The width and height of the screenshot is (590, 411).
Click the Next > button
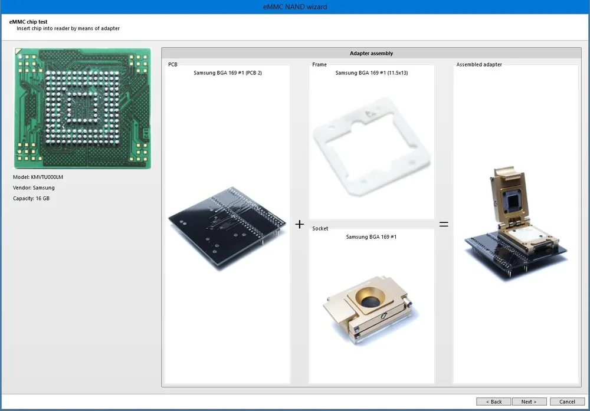[x=529, y=402]
